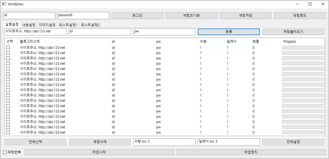Click the 딜레이 column header
Viewport: 329px width, 159px height.
(237, 42)
